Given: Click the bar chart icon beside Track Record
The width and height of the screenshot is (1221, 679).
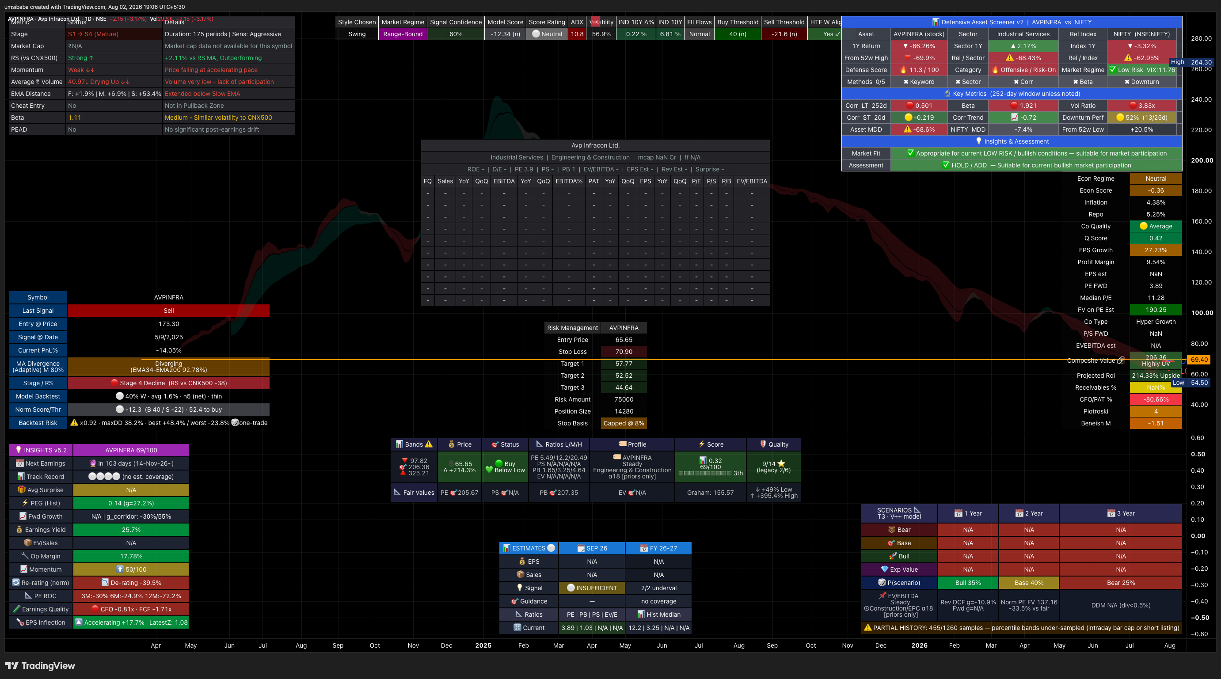Looking at the screenshot, I should point(21,476).
